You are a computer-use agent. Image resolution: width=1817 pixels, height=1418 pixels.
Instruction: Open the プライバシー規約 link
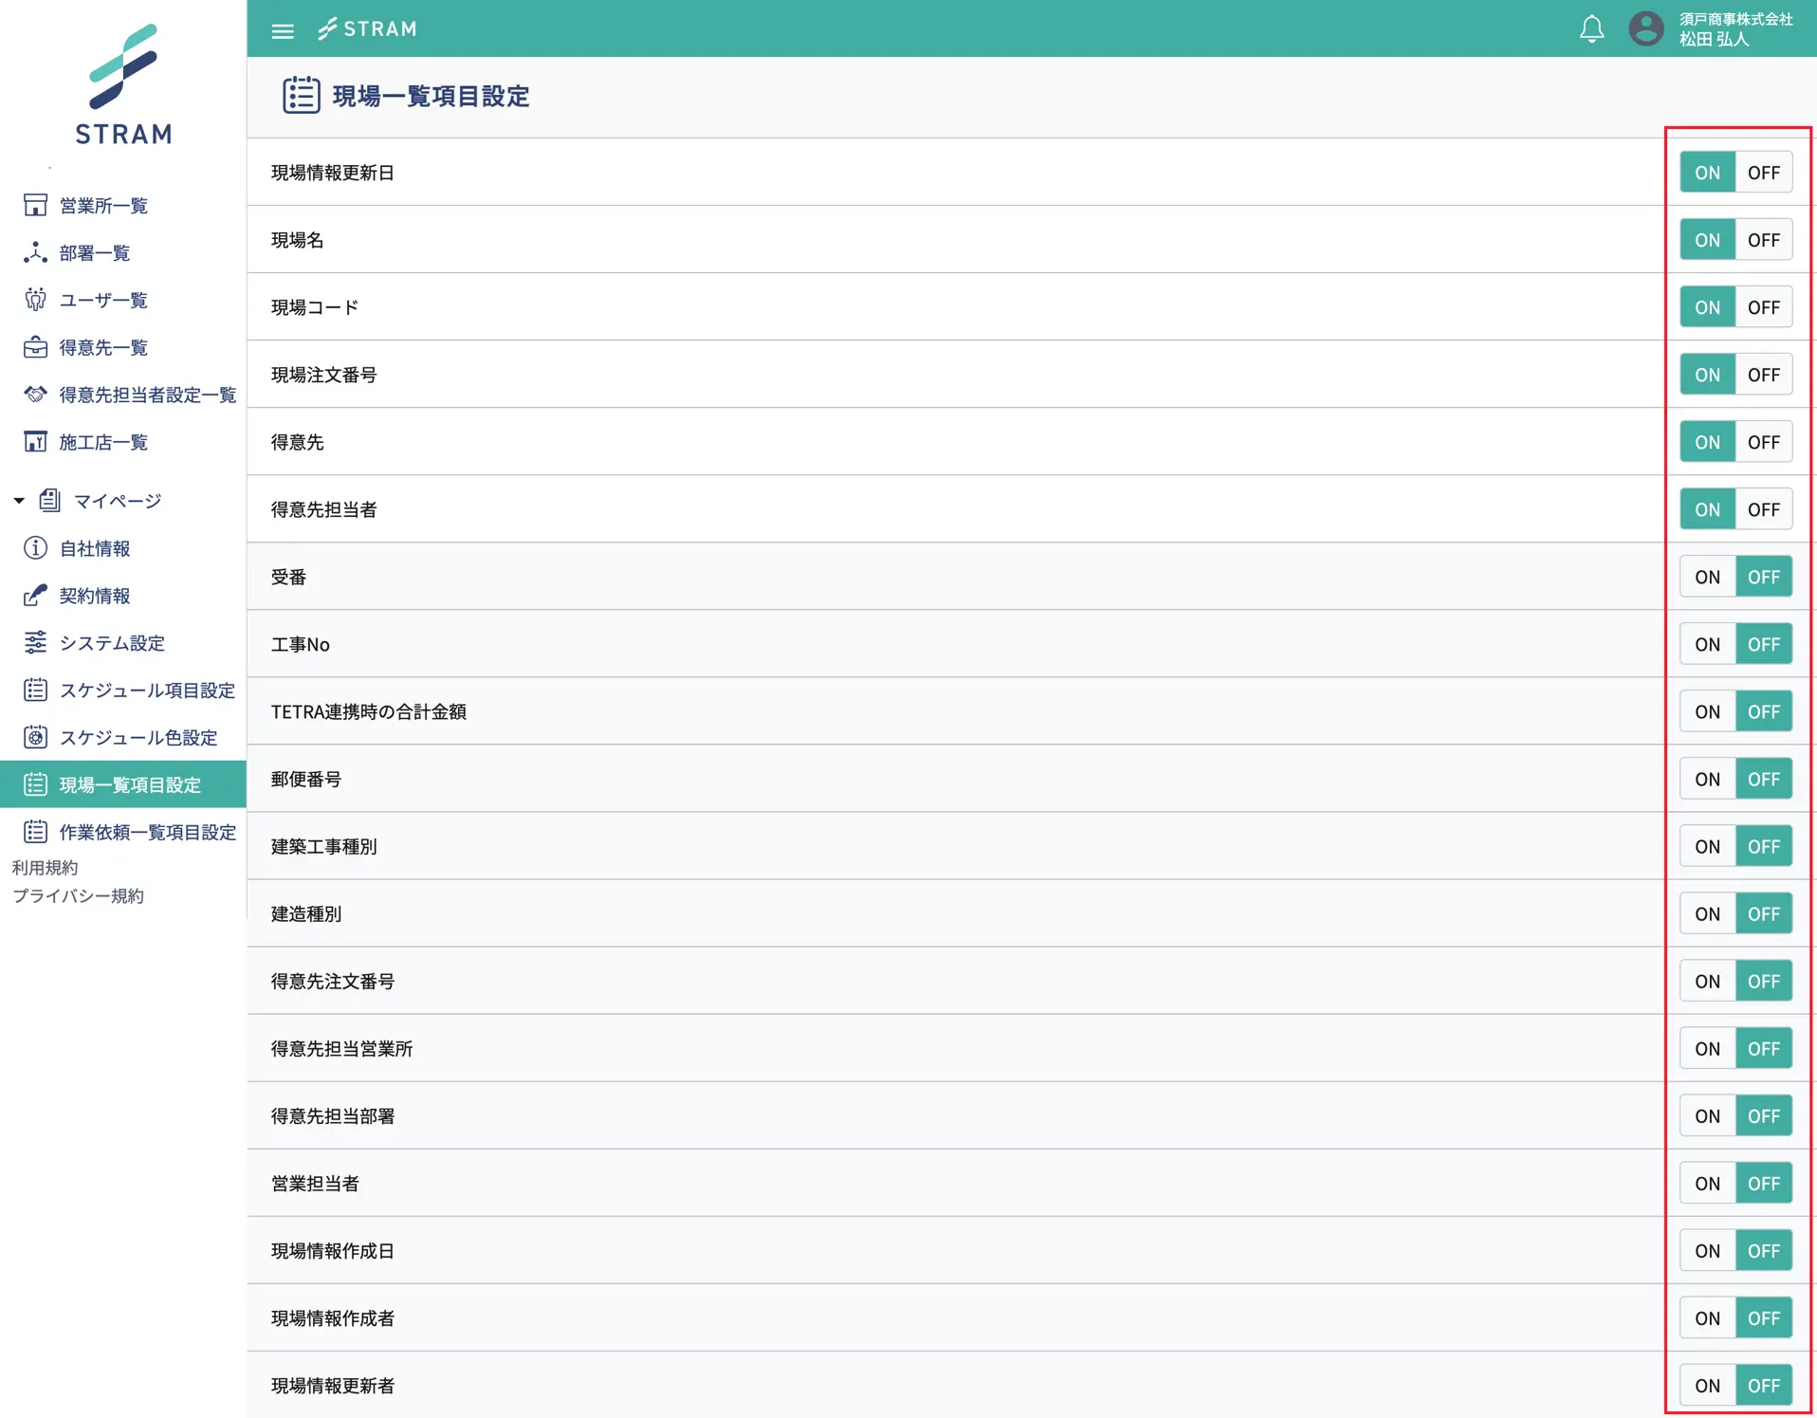coord(78,895)
